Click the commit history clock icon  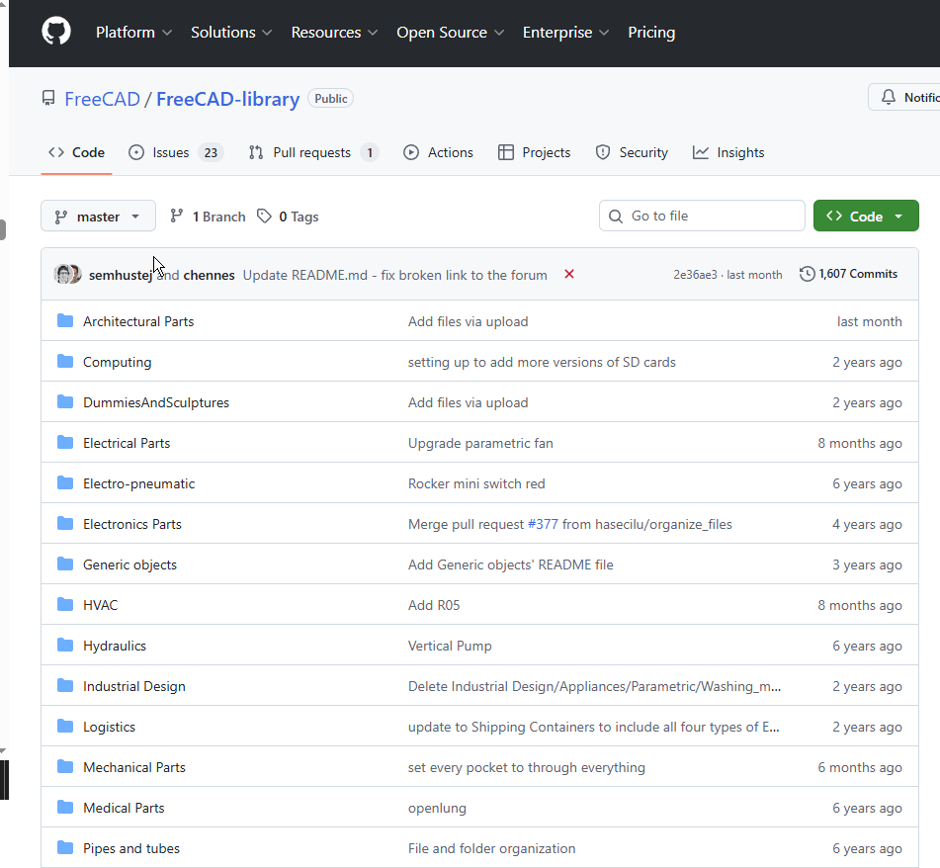807,274
